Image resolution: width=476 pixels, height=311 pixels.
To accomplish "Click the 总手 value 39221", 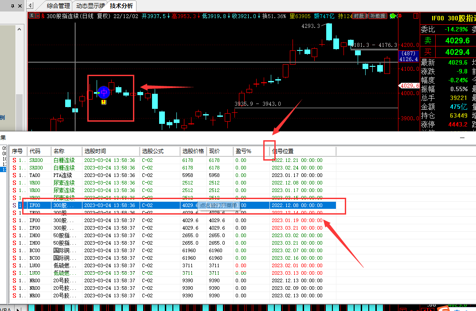I will tap(458, 98).
